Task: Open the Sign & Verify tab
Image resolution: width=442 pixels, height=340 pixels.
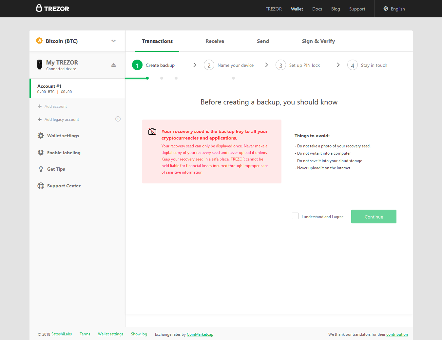Action: [318, 41]
